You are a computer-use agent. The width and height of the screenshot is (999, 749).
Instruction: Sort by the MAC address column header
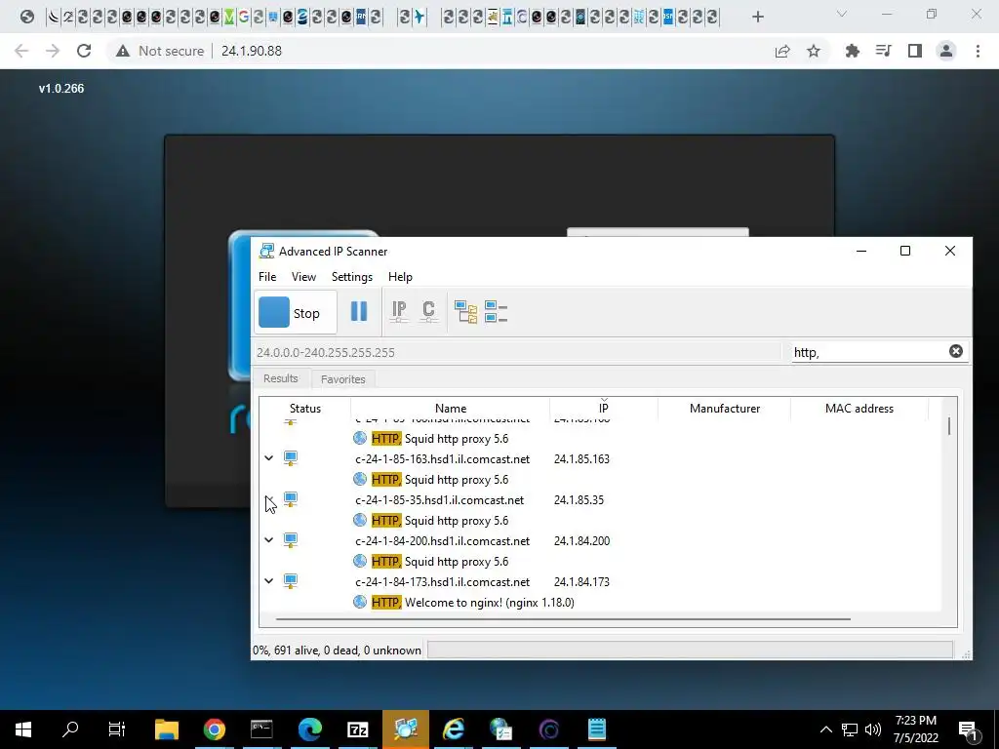[x=859, y=409]
